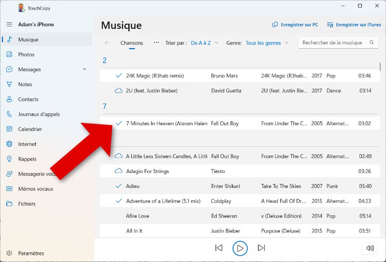The image size is (386, 262).
Task: Open the three-dots more views menu
Action: click(156, 42)
